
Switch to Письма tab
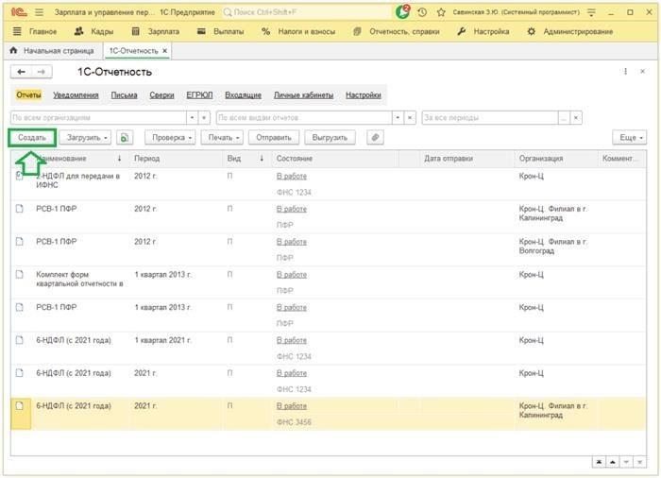(x=124, y=94)
